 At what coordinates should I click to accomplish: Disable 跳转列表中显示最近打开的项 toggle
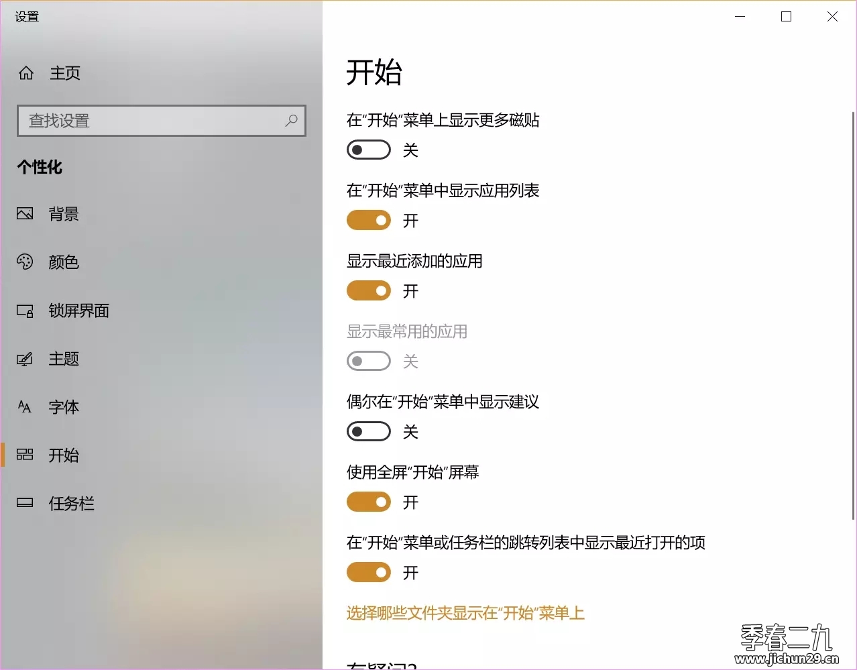pyautogui.click(x=369, y=573)
